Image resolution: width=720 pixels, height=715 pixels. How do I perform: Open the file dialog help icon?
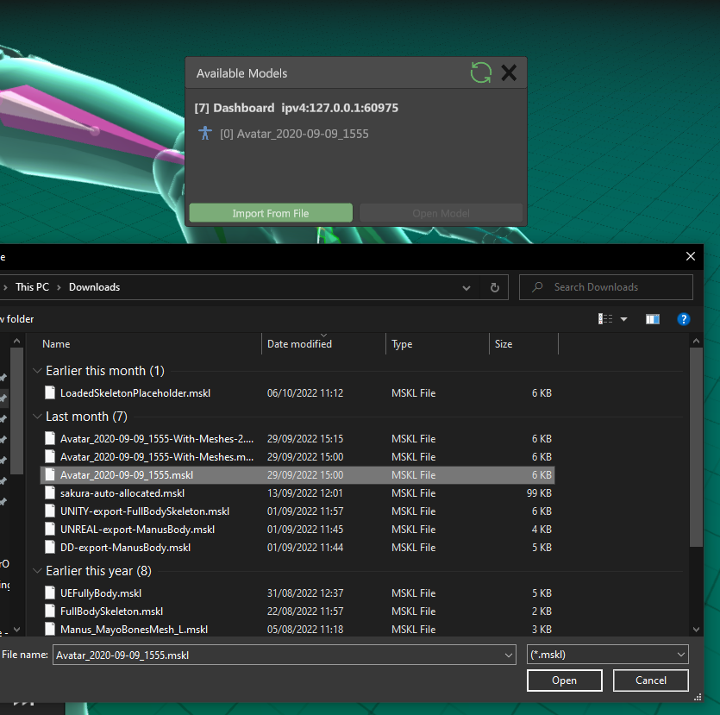pyautogui.click(x=684, y=319)
